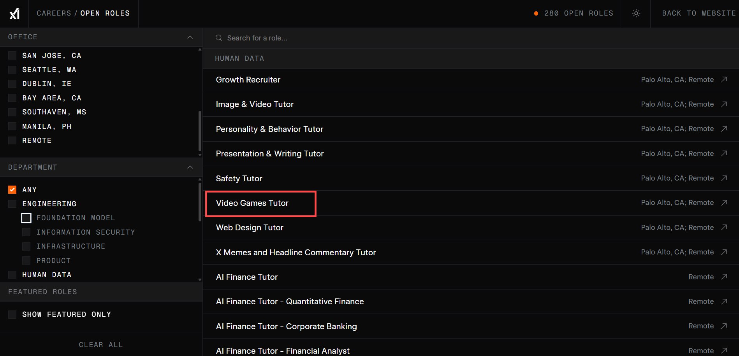Uncheck the ANY department checkbox
The height and width of the screenshot is (356, 739).
click(12, 190)
